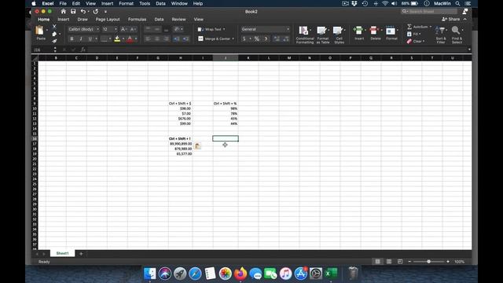Click the Home icon in title bar
Image resolution: width=503 pixels, height=283 pixels.
(63, 12)
